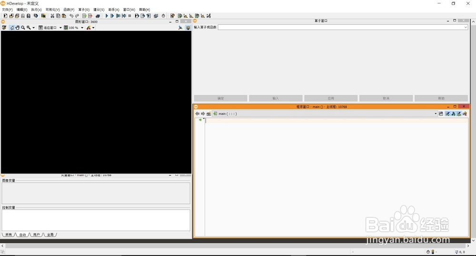Image resolution: width=476 pixels, height=256 pixels.
Task: Switch to the 用户 variable tab
Action: pyautogui.click(x=37, y=235)
